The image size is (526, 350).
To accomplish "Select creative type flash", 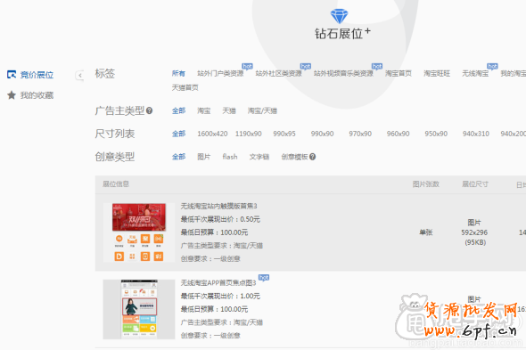I will pos(230,157).
